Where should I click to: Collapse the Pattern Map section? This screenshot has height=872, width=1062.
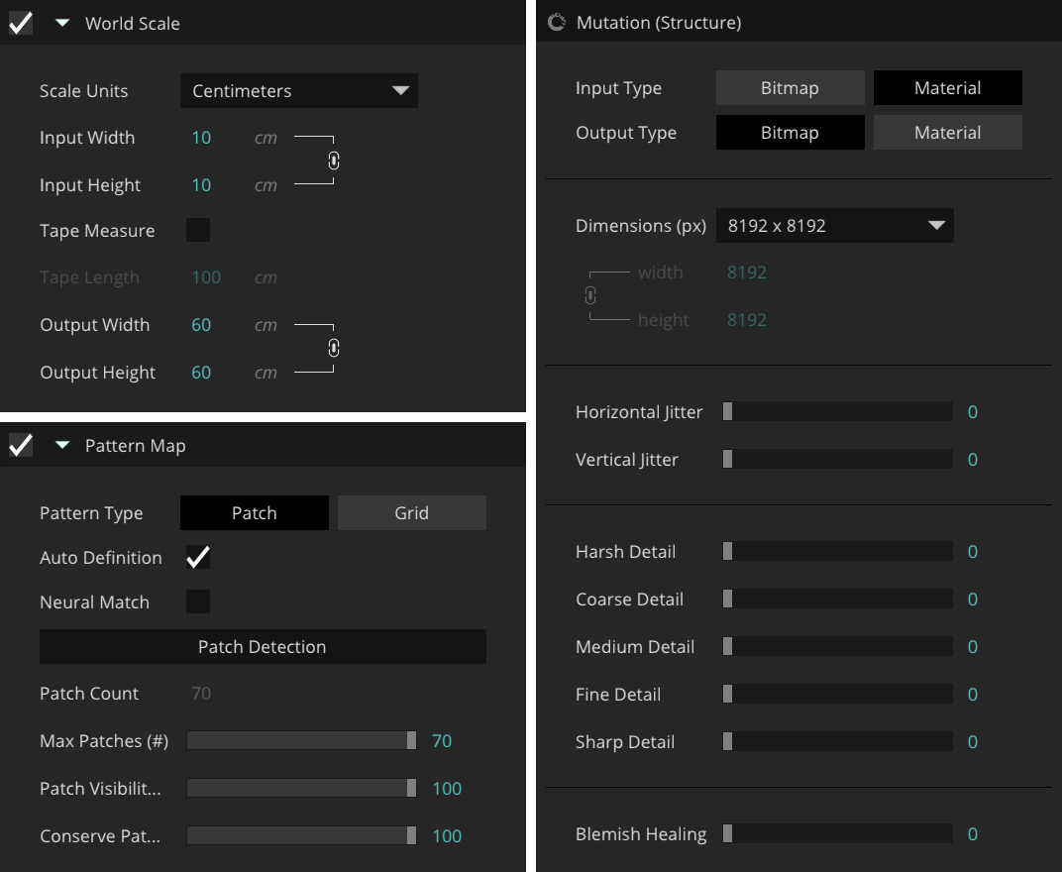62,445
